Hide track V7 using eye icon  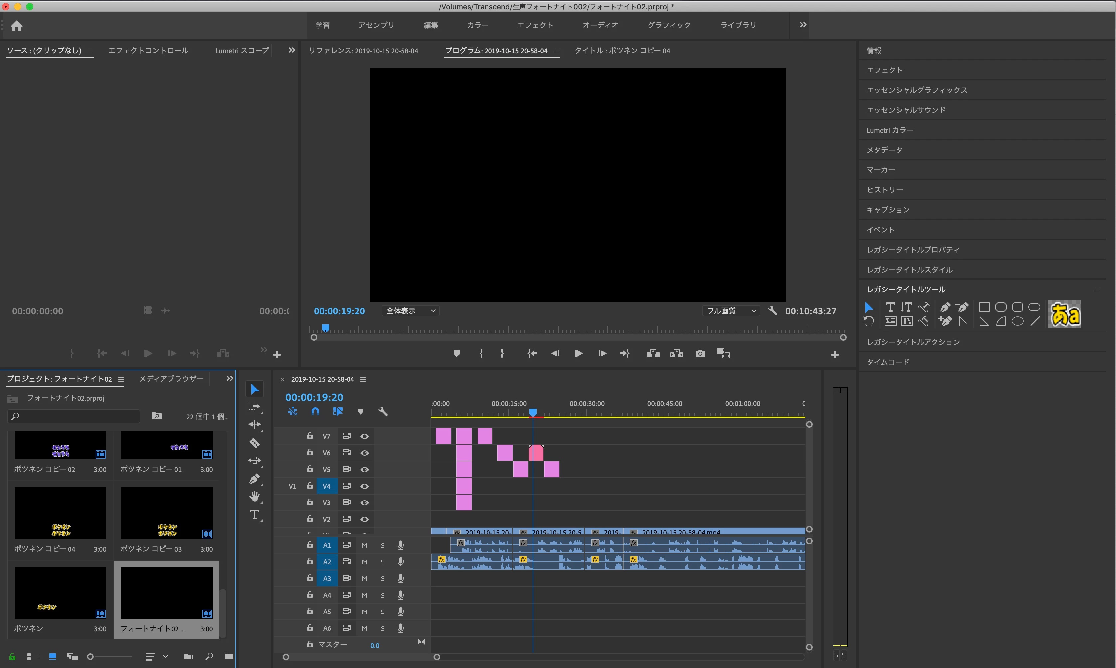365,436
